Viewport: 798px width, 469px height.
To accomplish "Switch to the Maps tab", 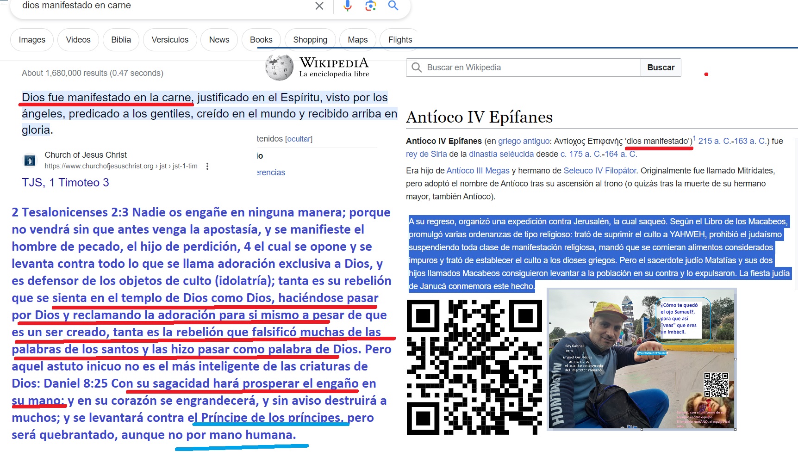I will pyautogui.click(x=357, y=40).
